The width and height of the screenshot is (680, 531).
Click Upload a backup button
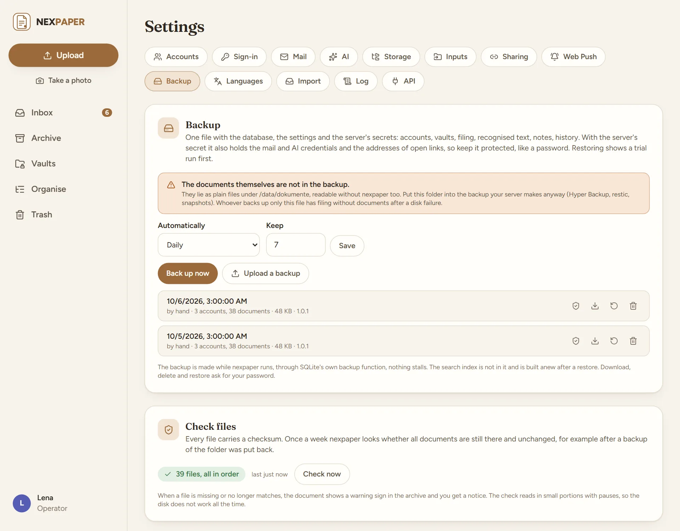266,273
